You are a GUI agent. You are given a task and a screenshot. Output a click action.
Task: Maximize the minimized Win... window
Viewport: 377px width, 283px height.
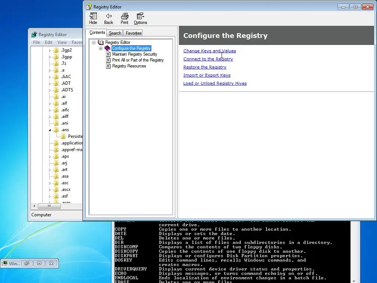point(39,263)
